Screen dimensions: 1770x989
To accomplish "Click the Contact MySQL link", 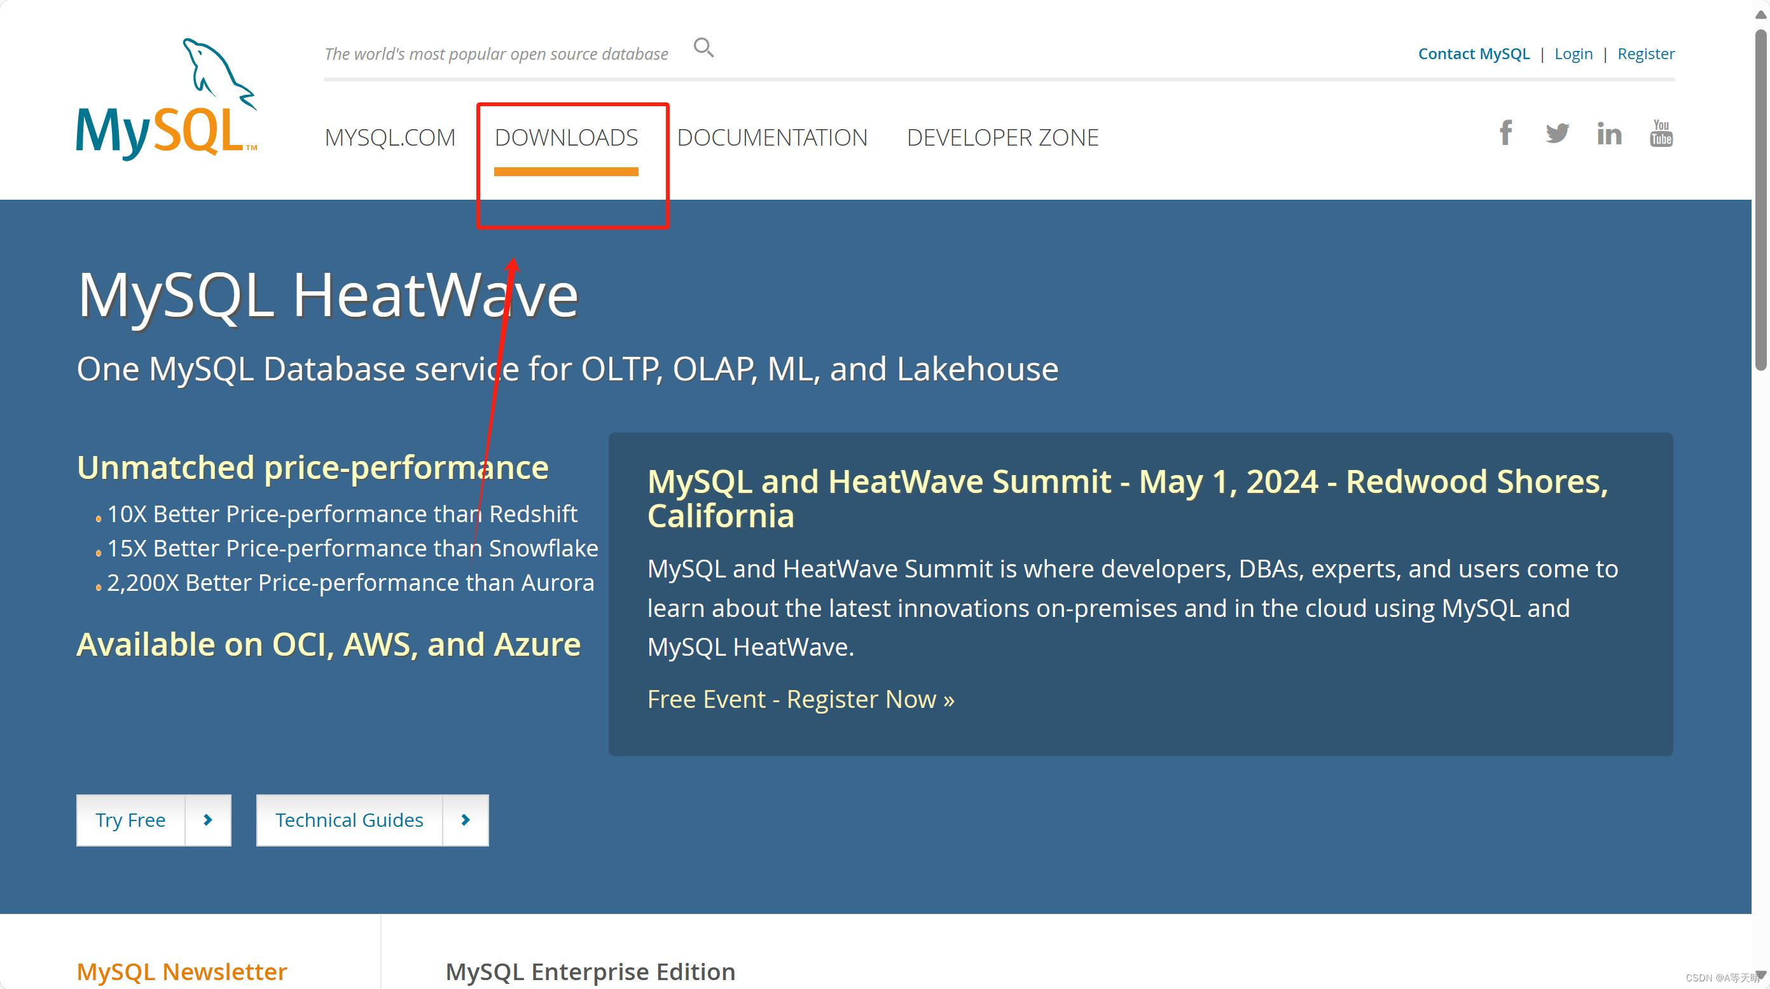I will [1473, 53].
